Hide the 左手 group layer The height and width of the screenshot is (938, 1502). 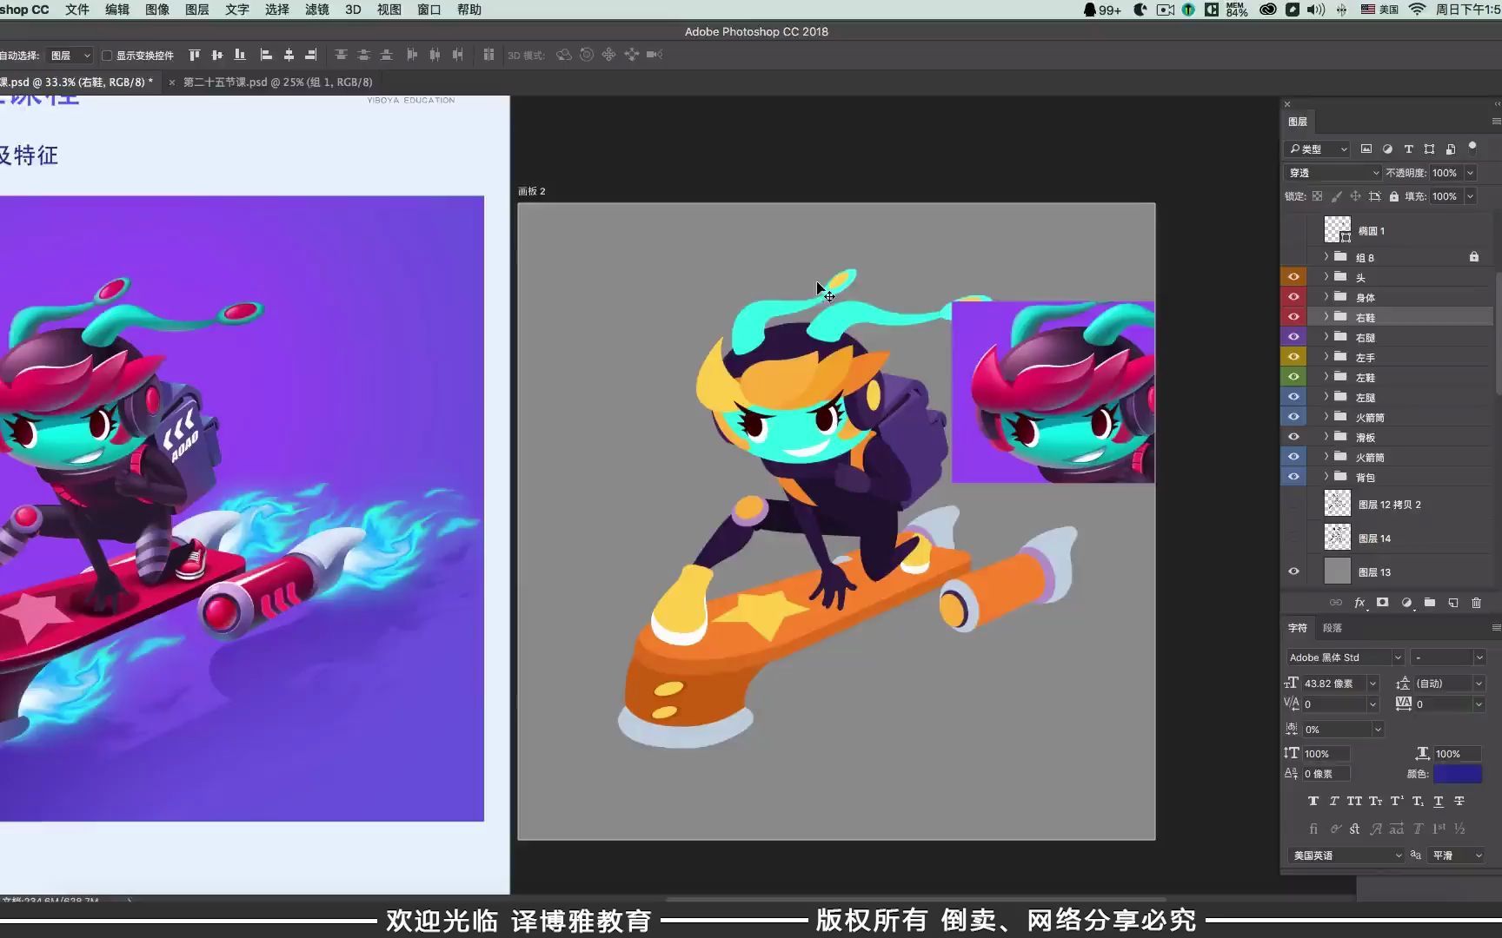coord(1293,357)
